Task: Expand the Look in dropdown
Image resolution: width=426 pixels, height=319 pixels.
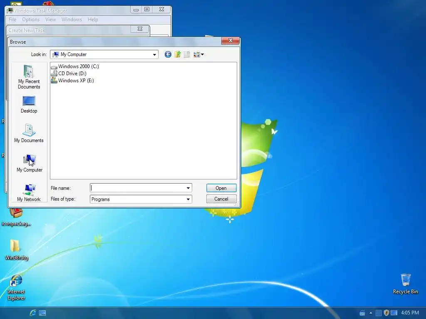Action: click(154, 54)
